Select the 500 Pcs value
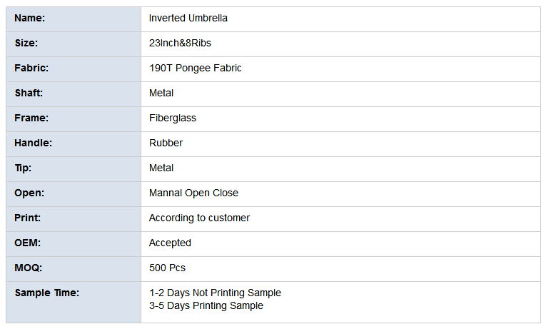This screenshot has height=329, width=546. point(167,268)
